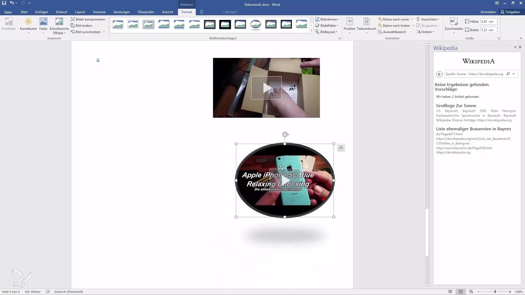Click the Bildrahmen (Image Frame) dropdown icon
Image resolution: width=525 pixels, height=295 pixels.
click(x=339, y=19)
